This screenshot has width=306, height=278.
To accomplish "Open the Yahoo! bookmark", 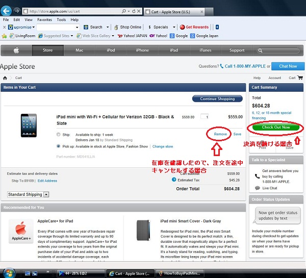I will click(x=158, y=36).
